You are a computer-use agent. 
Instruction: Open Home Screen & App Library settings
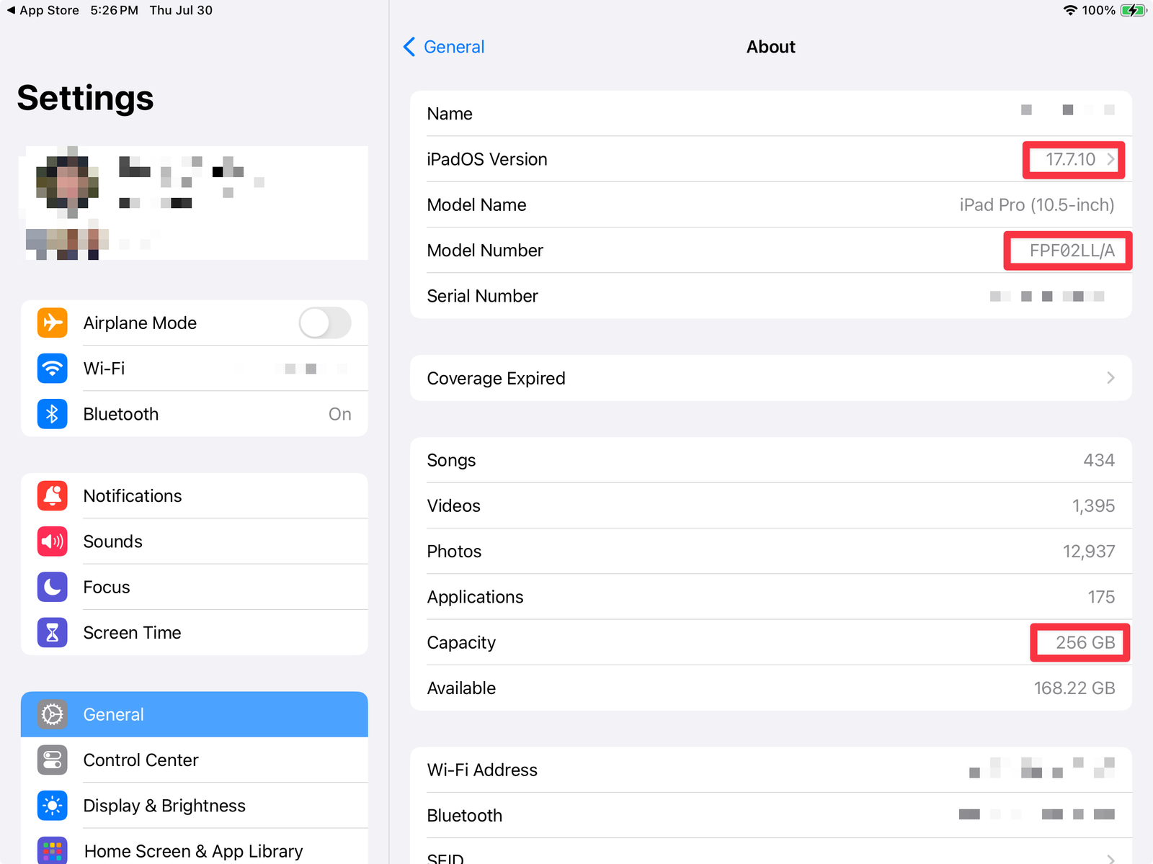click(x=195, y=847)
